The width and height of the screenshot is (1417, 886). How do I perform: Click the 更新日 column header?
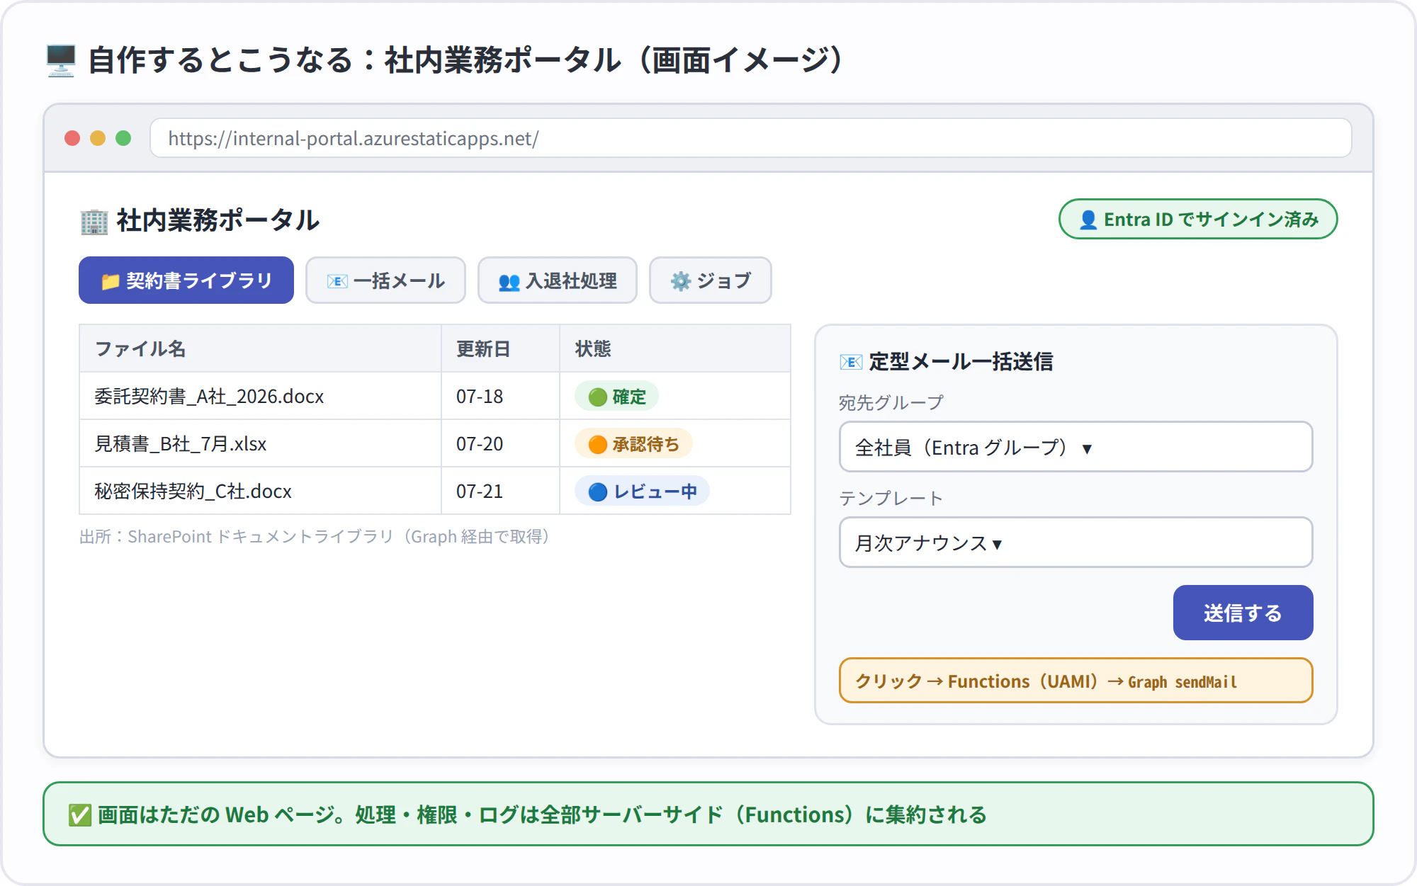pos(500,348)
